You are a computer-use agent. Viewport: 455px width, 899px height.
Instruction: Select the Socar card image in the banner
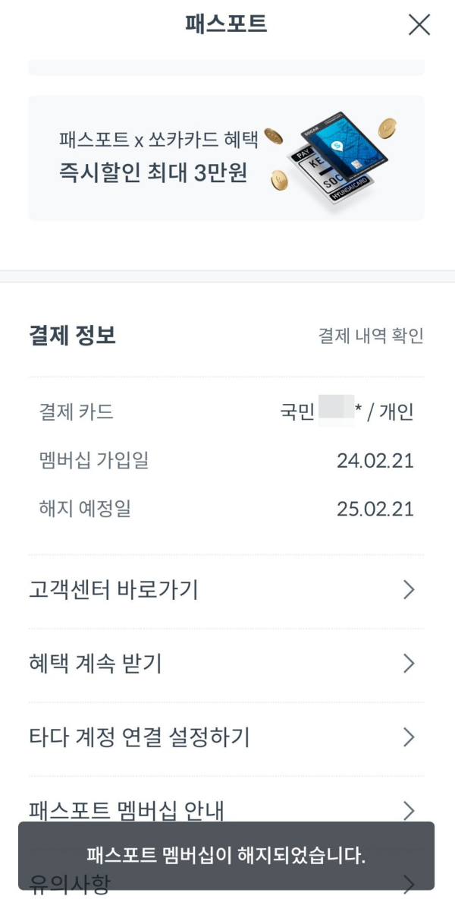pos(341,156)
